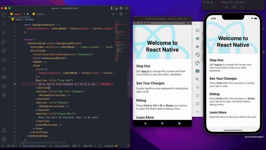Screen dimensions: 266x150
Task: Start React Native Packager from status bar
Action: pyautogui.click(x=33, y=146)
